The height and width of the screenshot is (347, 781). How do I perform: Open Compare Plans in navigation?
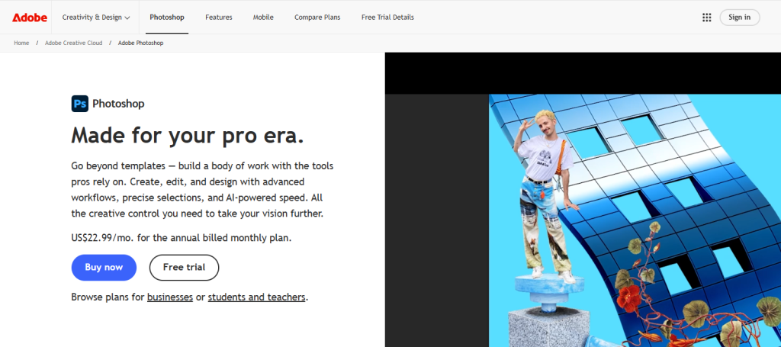[317, 18]
